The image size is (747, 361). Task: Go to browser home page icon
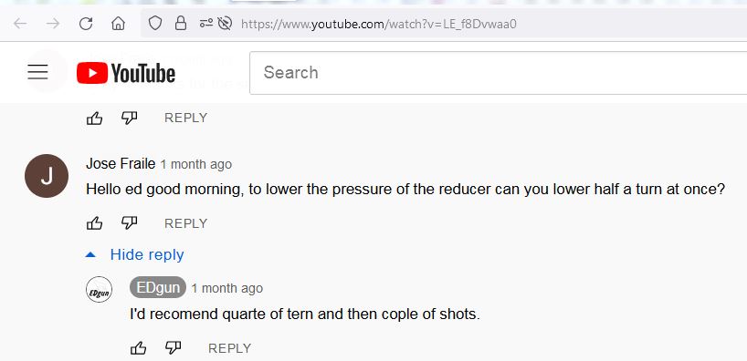pyautogui.click(x=118, y=24)
